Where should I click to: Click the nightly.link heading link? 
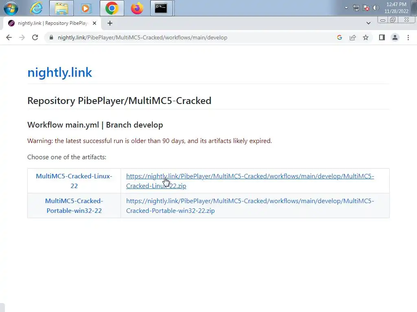coord(59,72)
